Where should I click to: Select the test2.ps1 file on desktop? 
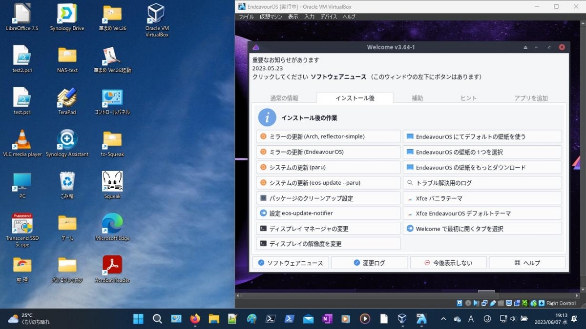click(22, 59)
